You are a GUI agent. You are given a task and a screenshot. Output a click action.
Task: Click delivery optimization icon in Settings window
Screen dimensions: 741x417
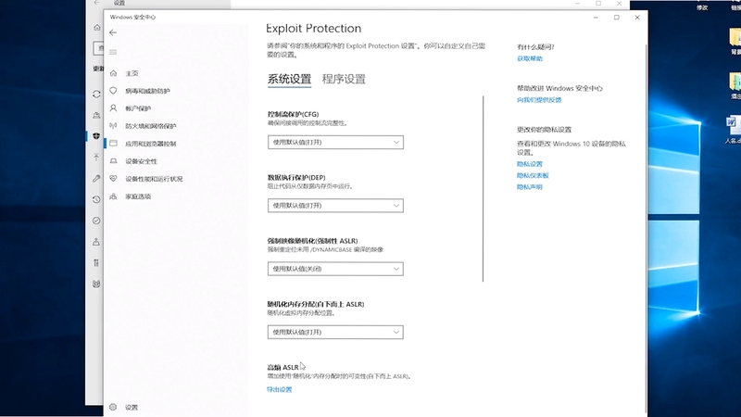pos(96,115)
